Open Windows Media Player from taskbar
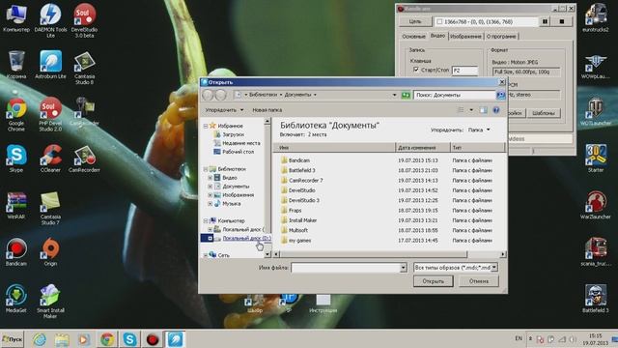The width and height of the screenshot is (618, 348). (84, 339)
